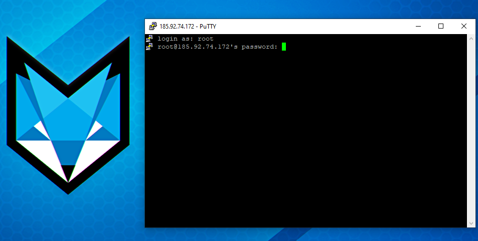Close the PuTTY session window
478x241 pixels.
pos(463,27)
